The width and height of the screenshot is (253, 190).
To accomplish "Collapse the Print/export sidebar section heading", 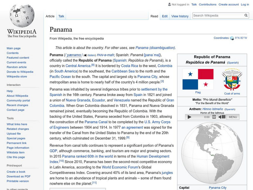I will pos(14,165).
